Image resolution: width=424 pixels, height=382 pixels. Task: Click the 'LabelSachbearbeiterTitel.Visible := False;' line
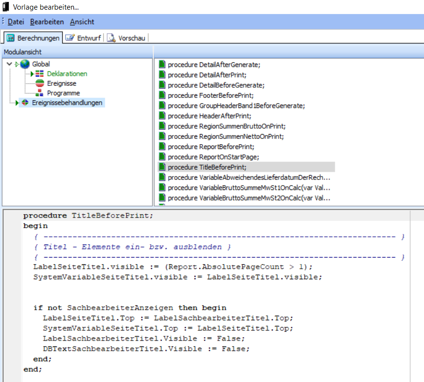pyautogui.click(x=144, y=339)
